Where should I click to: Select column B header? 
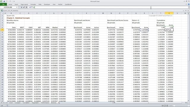coord(11,13)
